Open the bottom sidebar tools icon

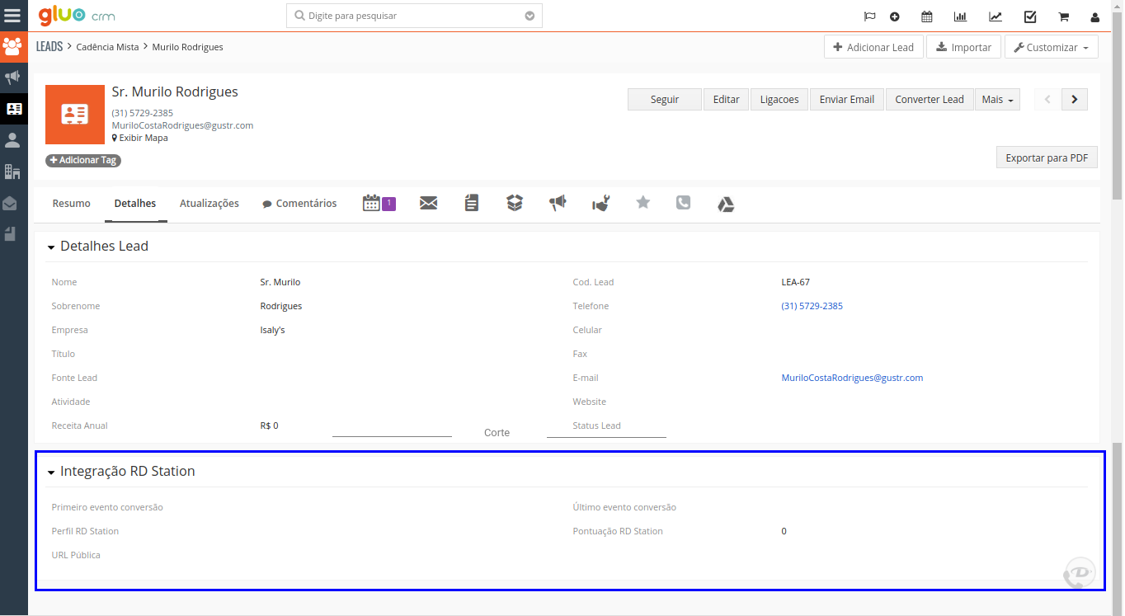pyautogui.click(x=10, y=233)
